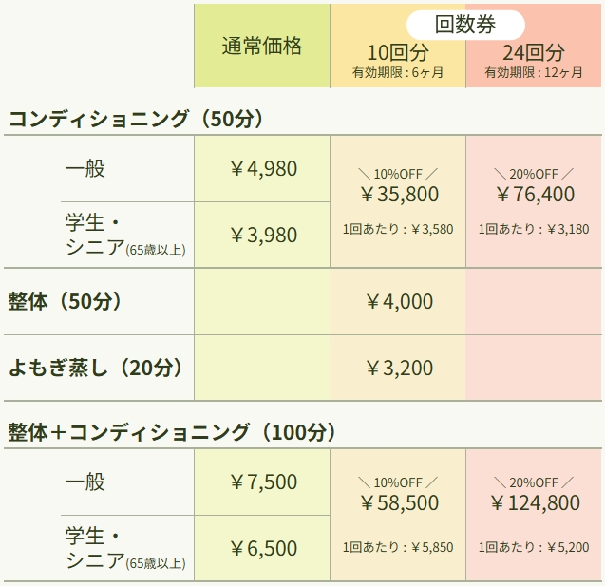Select the ¥58,500 ten-ticket price
Image resolution: width=605 pixels, height=586 pixels.
coord(398,503)
